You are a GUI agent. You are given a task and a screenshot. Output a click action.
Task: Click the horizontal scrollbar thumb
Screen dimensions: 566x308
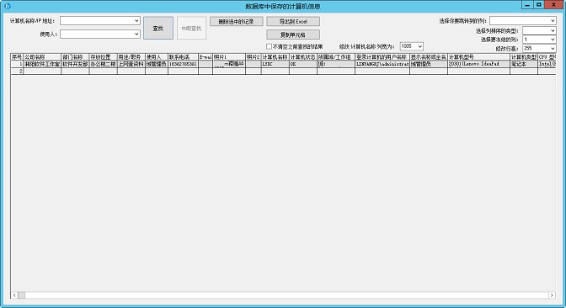(x=22, y=295)
